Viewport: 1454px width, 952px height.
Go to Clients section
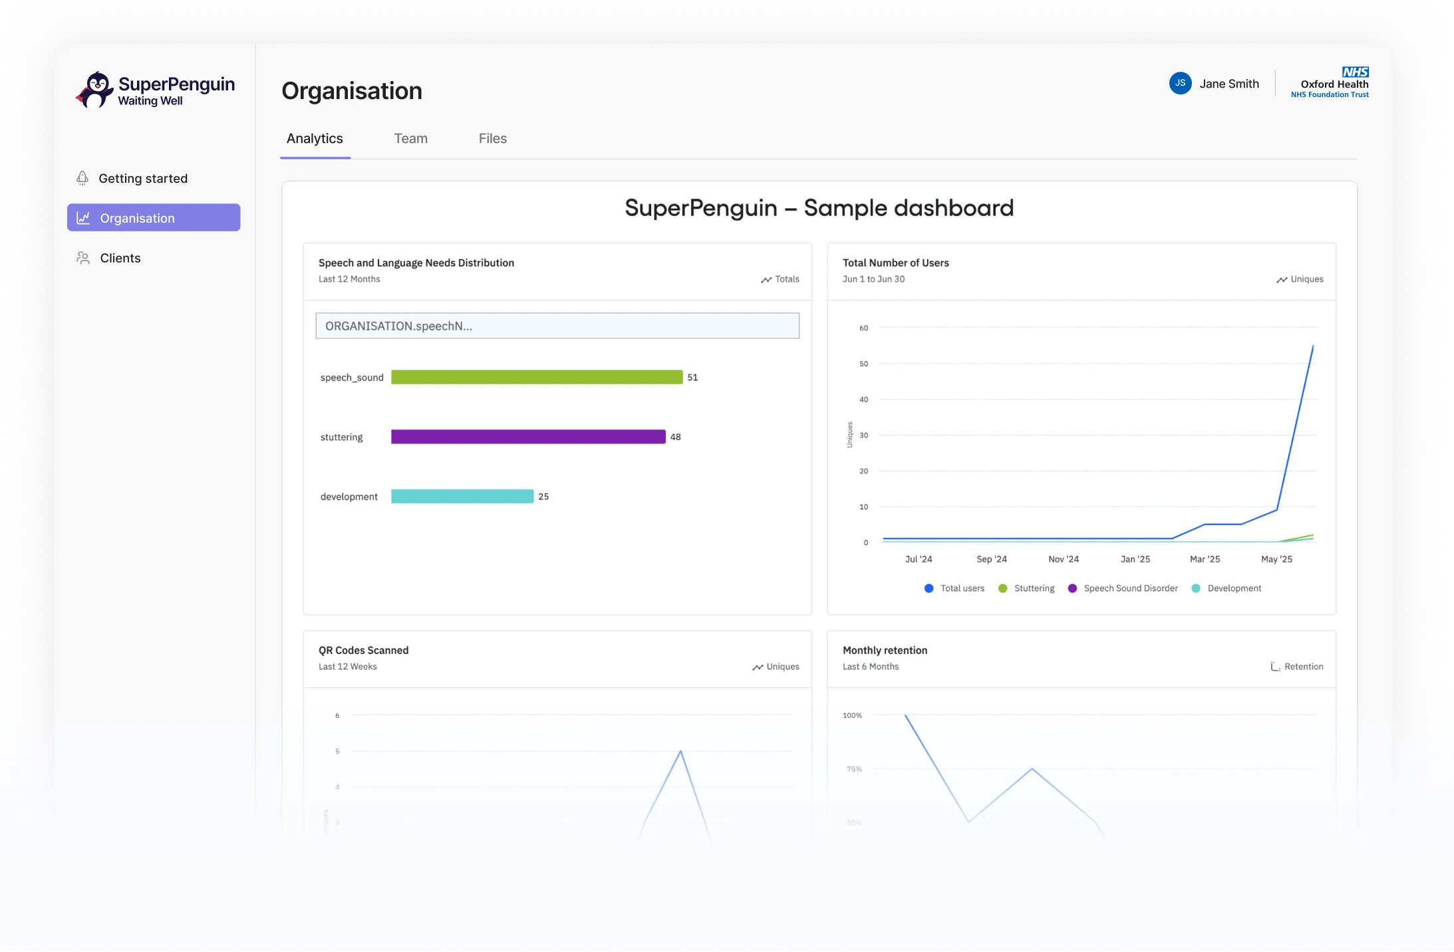coord(120,258)
